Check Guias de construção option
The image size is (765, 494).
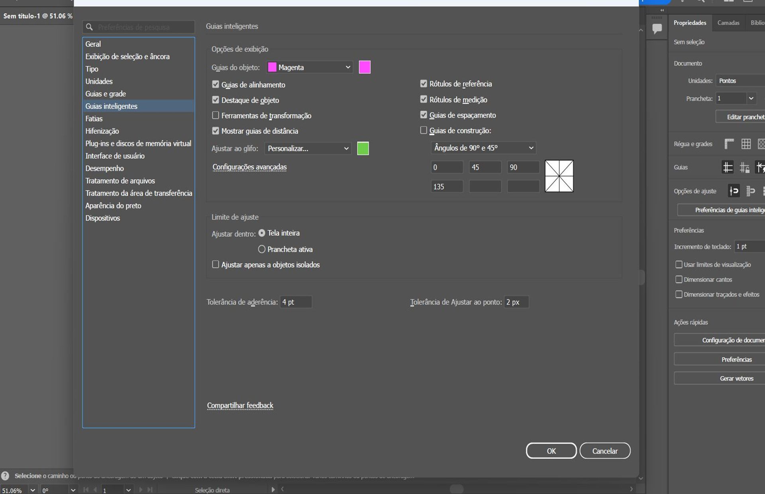coord(424,130)
